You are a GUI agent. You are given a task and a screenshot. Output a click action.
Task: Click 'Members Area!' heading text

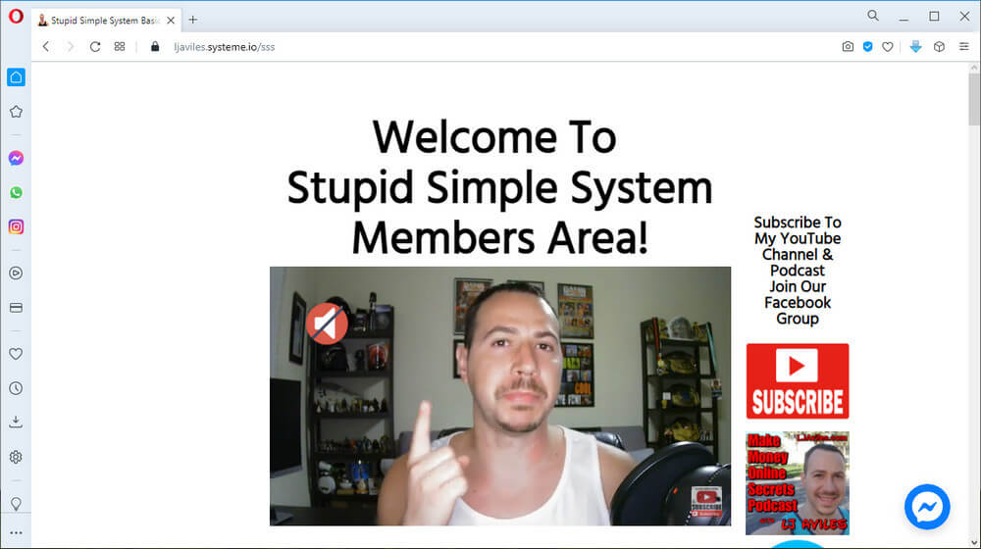tap(500, 238)
